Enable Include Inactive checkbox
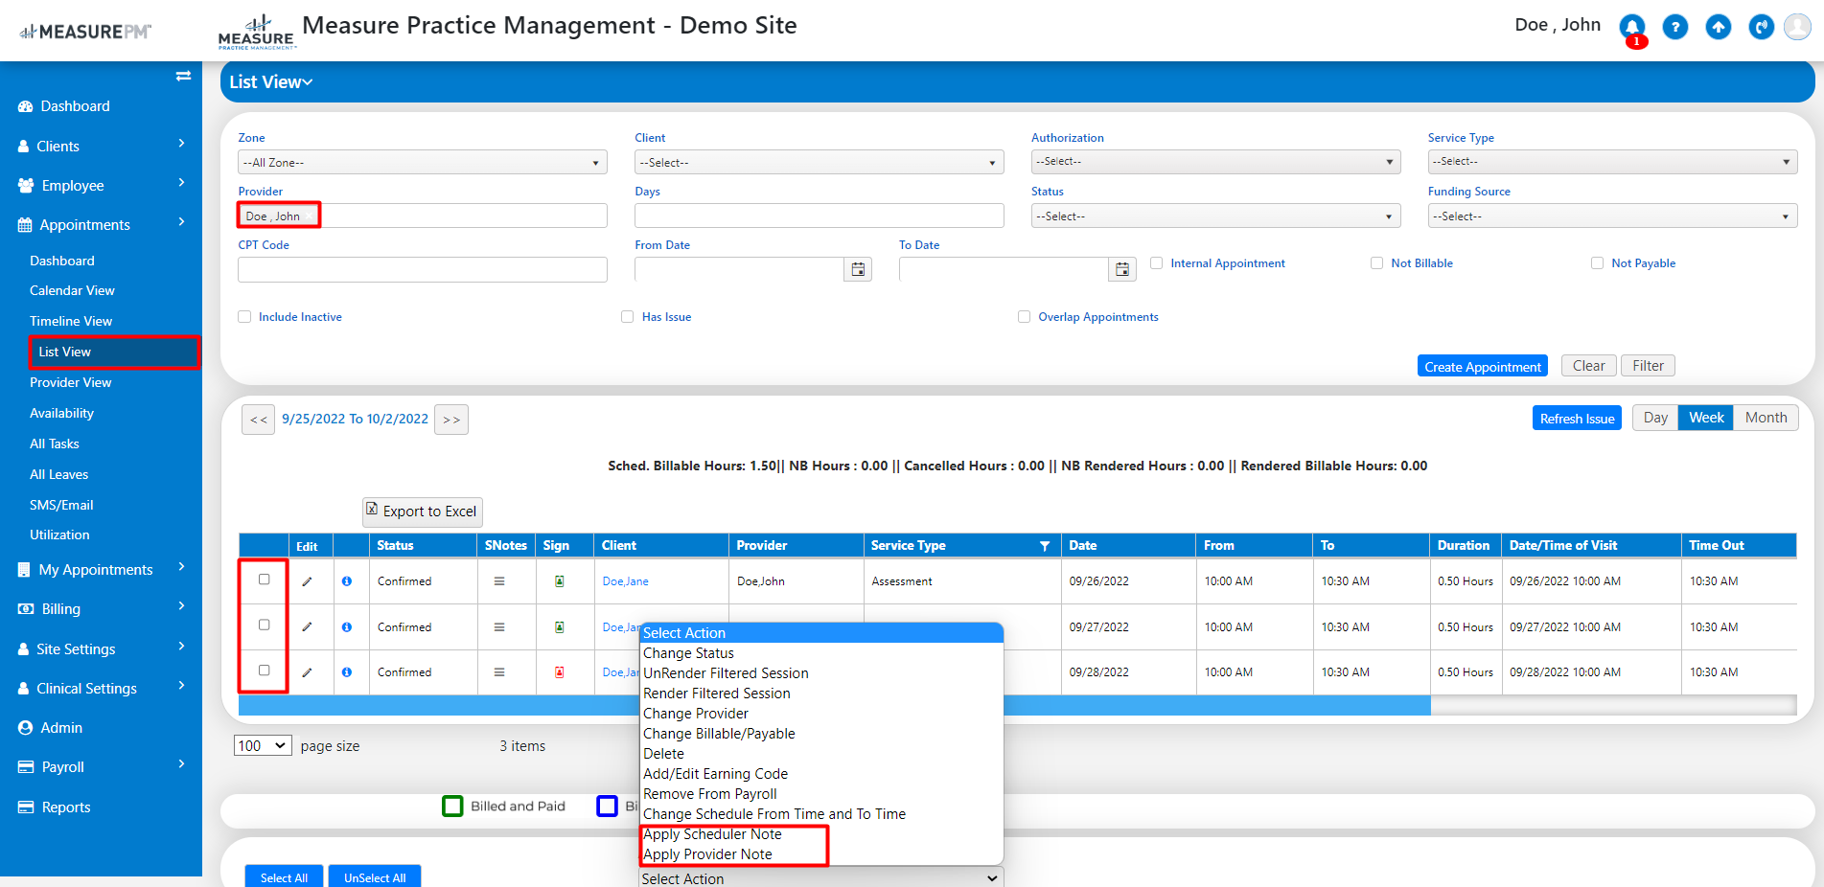Image resolution: width=1824 pixels, height=887 pixels. pos(244,317)
